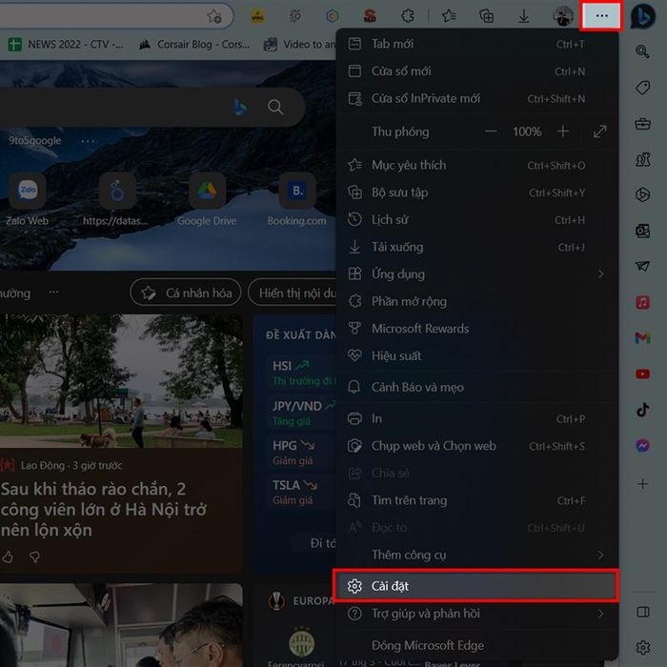667x667 pixels.
Task: Expand Ứng dụng submenu
Action: click(x=476, y=274)
